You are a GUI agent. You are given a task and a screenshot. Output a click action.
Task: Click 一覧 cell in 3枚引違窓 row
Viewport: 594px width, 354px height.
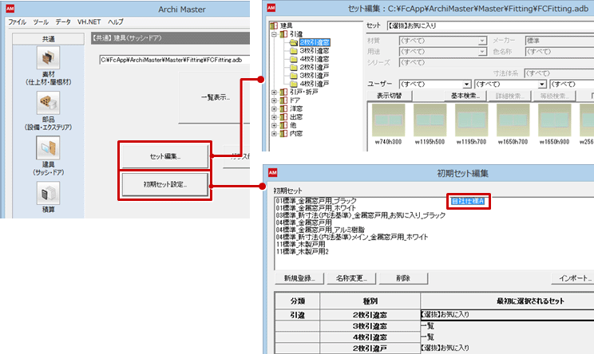[x=507, y=326]
